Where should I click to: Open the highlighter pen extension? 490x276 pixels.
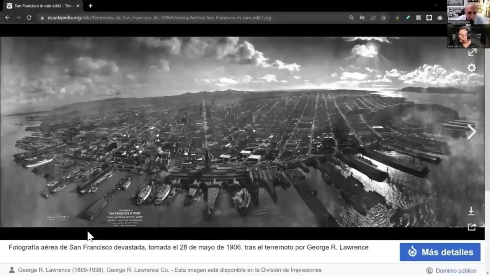[x=408, y=18]
